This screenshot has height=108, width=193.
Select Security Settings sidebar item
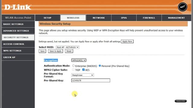(18, 37)
